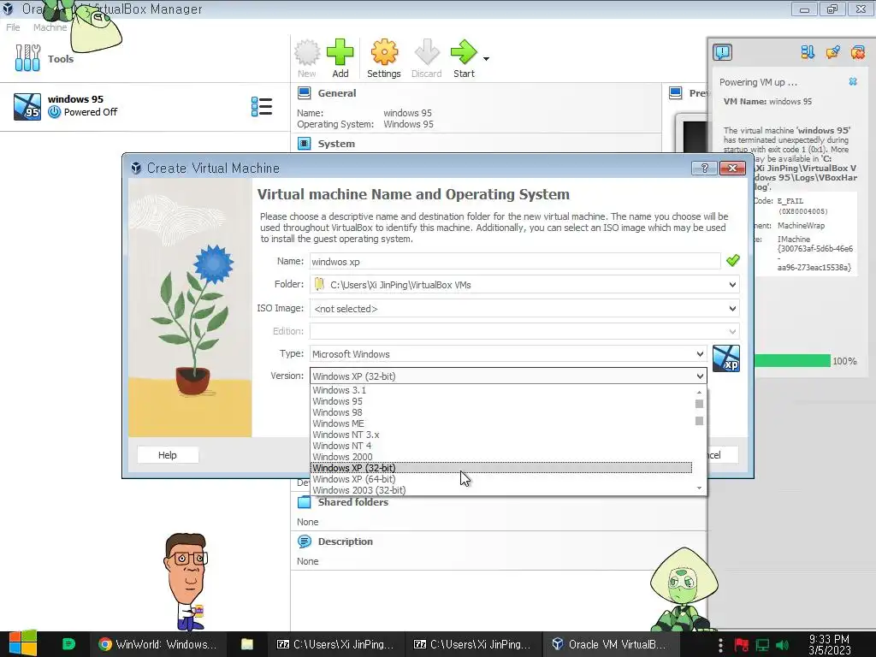Viewport: 876px width, 657px height.
Task: Click the Preview panel monitor icon
Action: pyautogui.click(x=676, y=92)
